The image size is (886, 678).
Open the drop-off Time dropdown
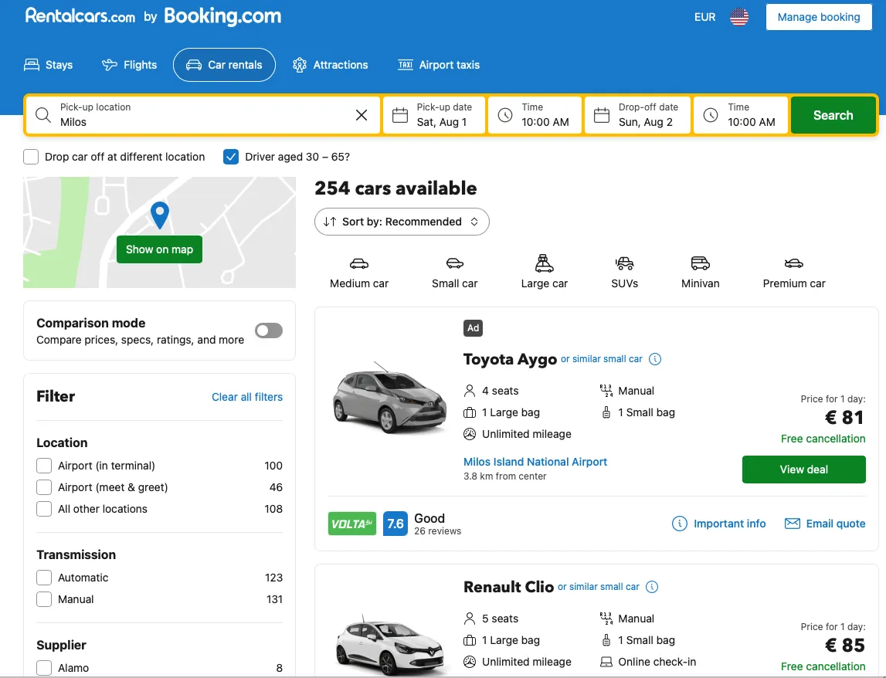741,115
